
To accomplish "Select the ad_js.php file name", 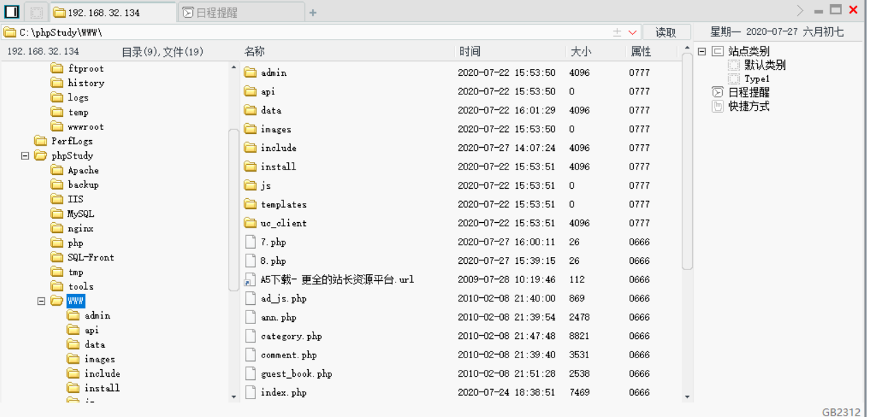I will (x=283, y=299).
